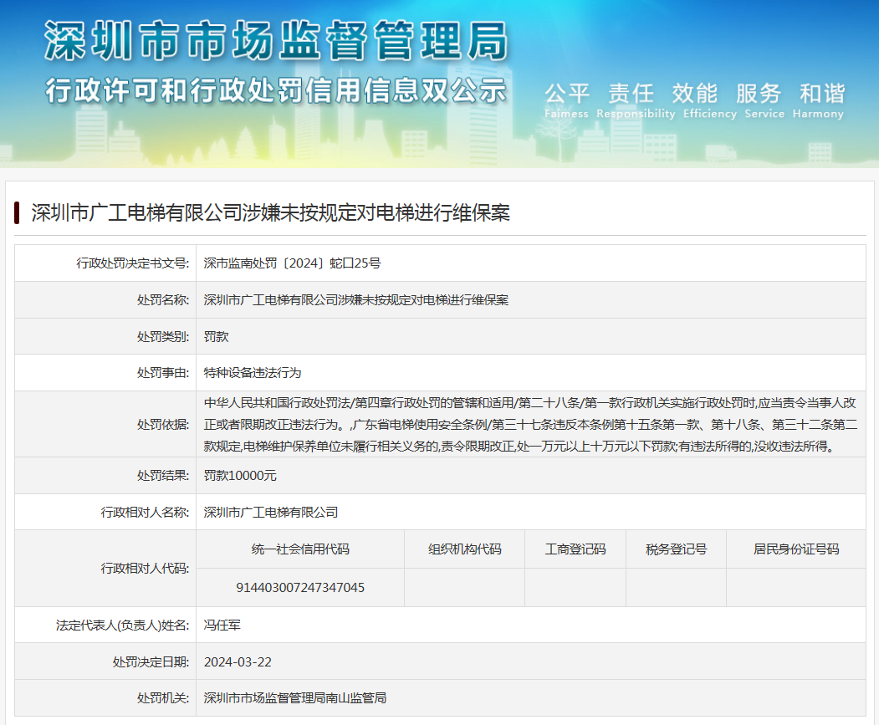Click the 公平 Fairness slogan
Viewport: 879px width, 725px height.
pyautogui.click(x=567, y=100)
